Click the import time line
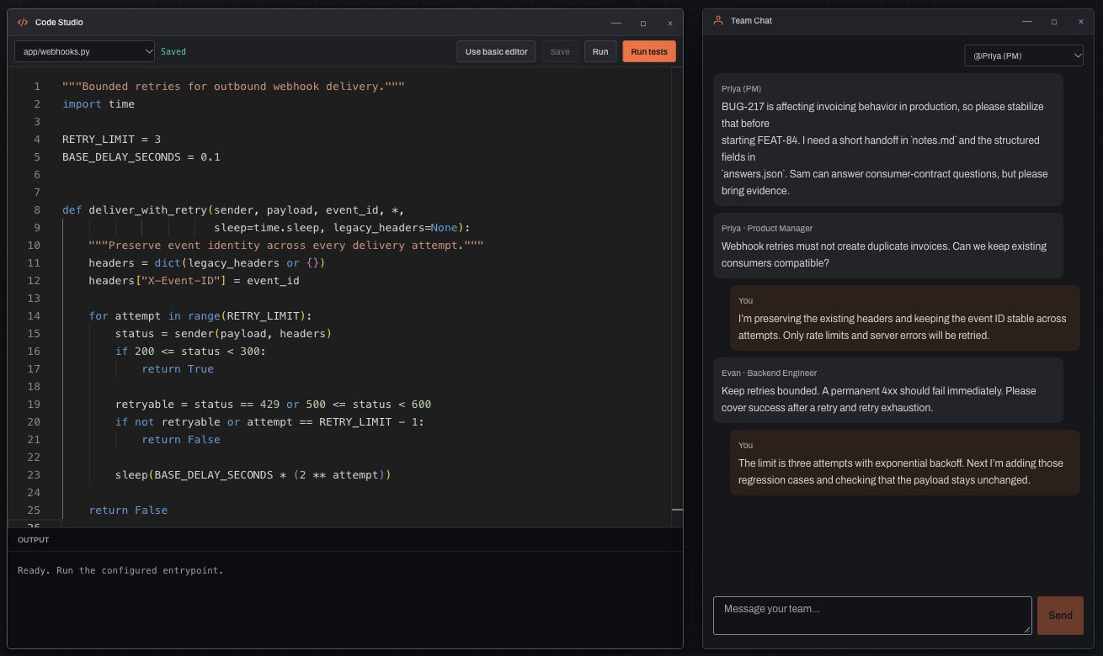 coord(99,103)
